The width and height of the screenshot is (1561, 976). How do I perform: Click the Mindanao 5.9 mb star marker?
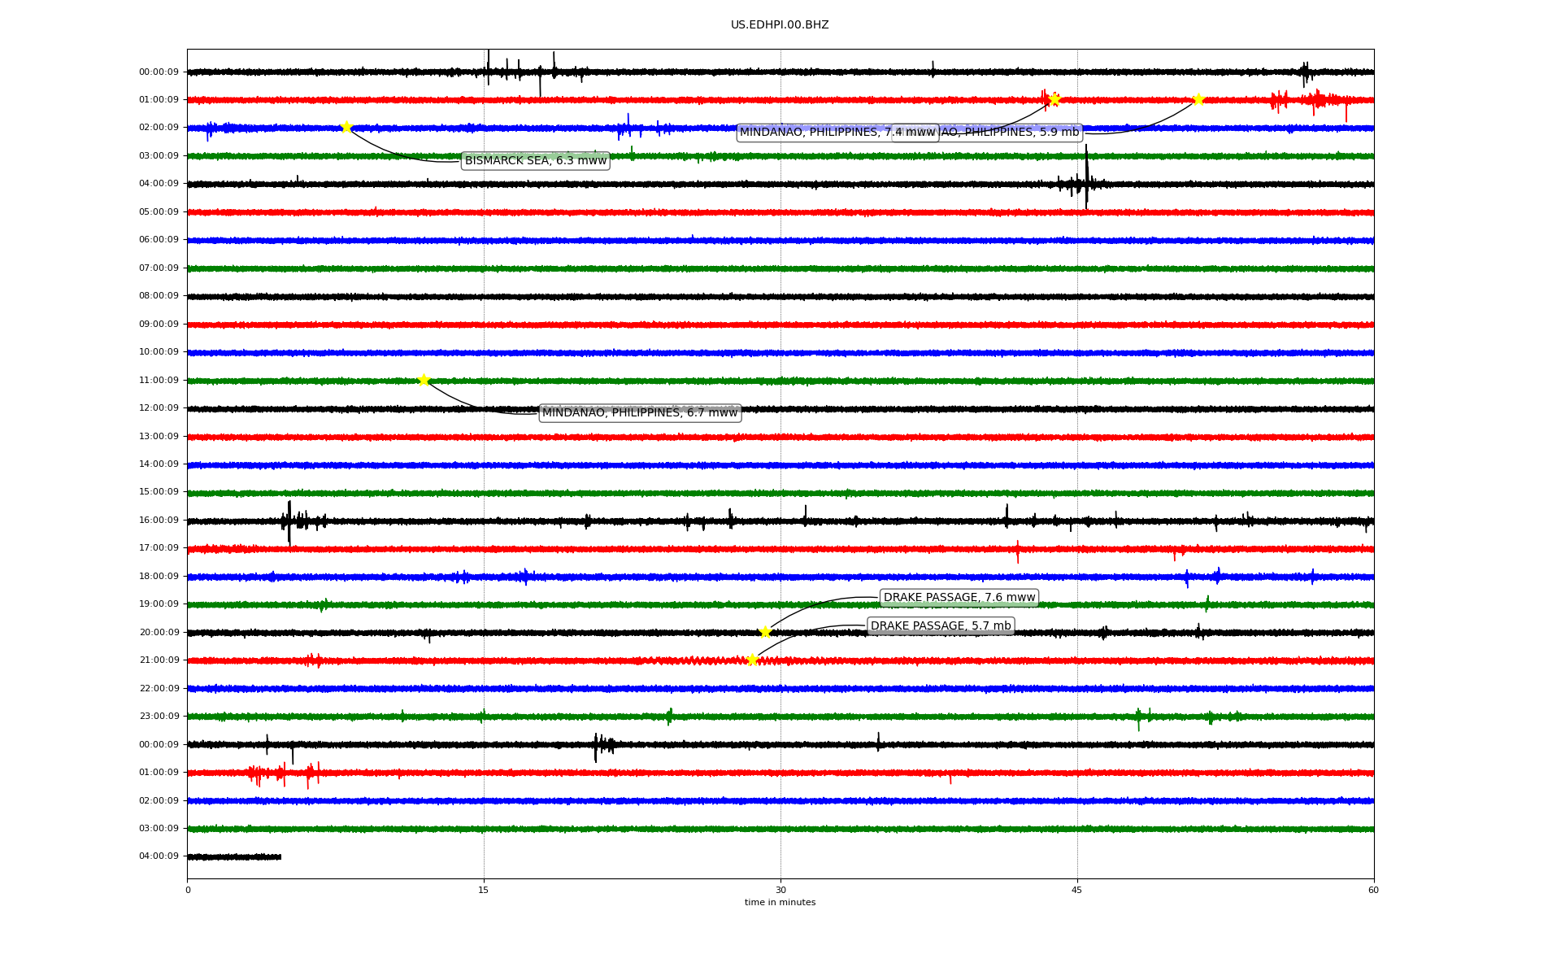pos(1198,99)
